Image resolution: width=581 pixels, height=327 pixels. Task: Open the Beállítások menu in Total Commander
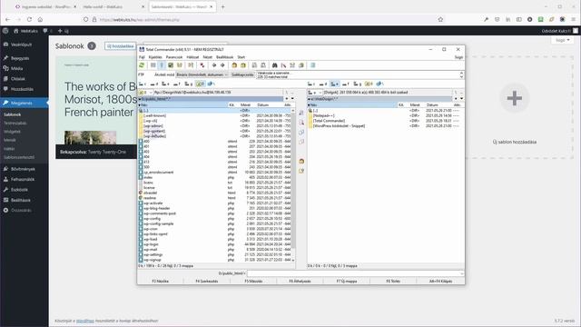225,57
